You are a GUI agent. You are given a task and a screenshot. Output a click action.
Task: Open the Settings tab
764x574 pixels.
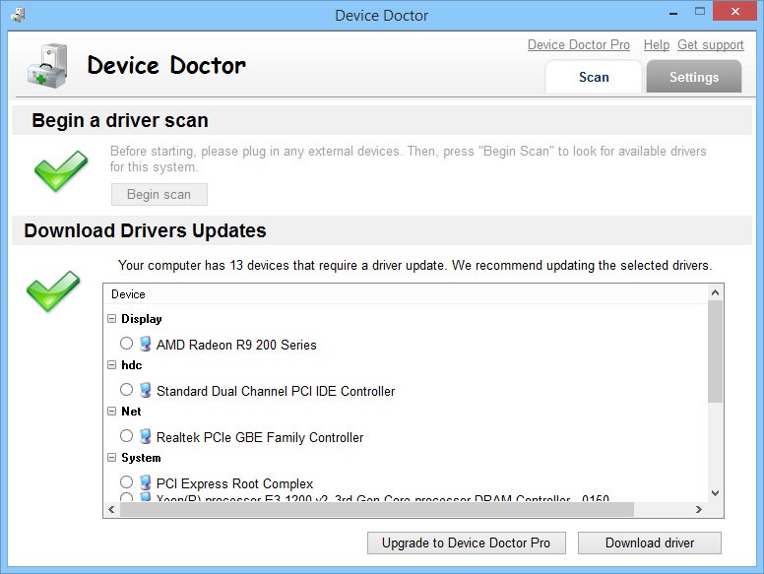point(694,77)
